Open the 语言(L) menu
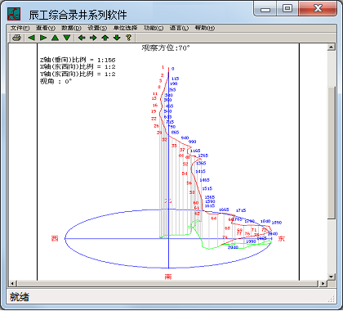Screen dimensions: 343x311 click(x=179, y=28)
